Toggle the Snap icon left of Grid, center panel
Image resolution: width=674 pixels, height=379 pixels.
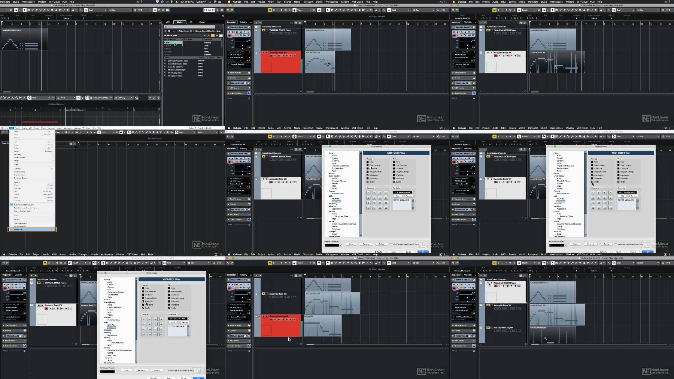click(x=389, y=136)
